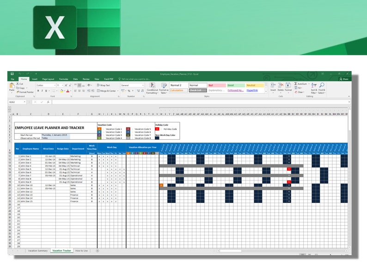Image resolution: width=367 pixels, height=275 pixels.
Task: Open the Vacation Summary sheet tab
Action: coord(37,251)
